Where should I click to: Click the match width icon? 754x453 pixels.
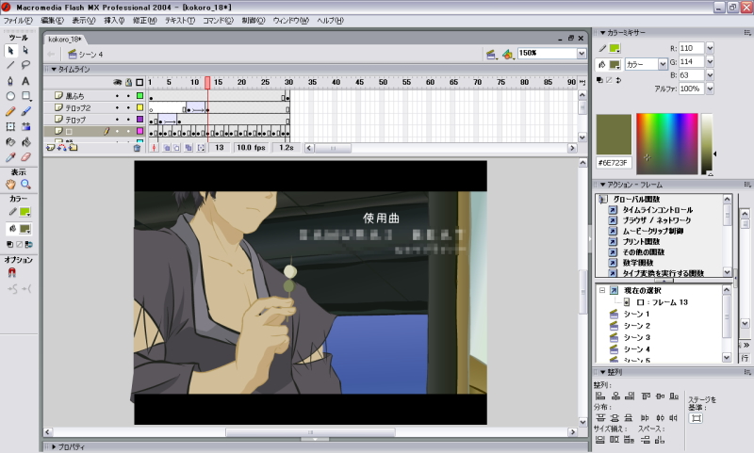tap(600, 440)
